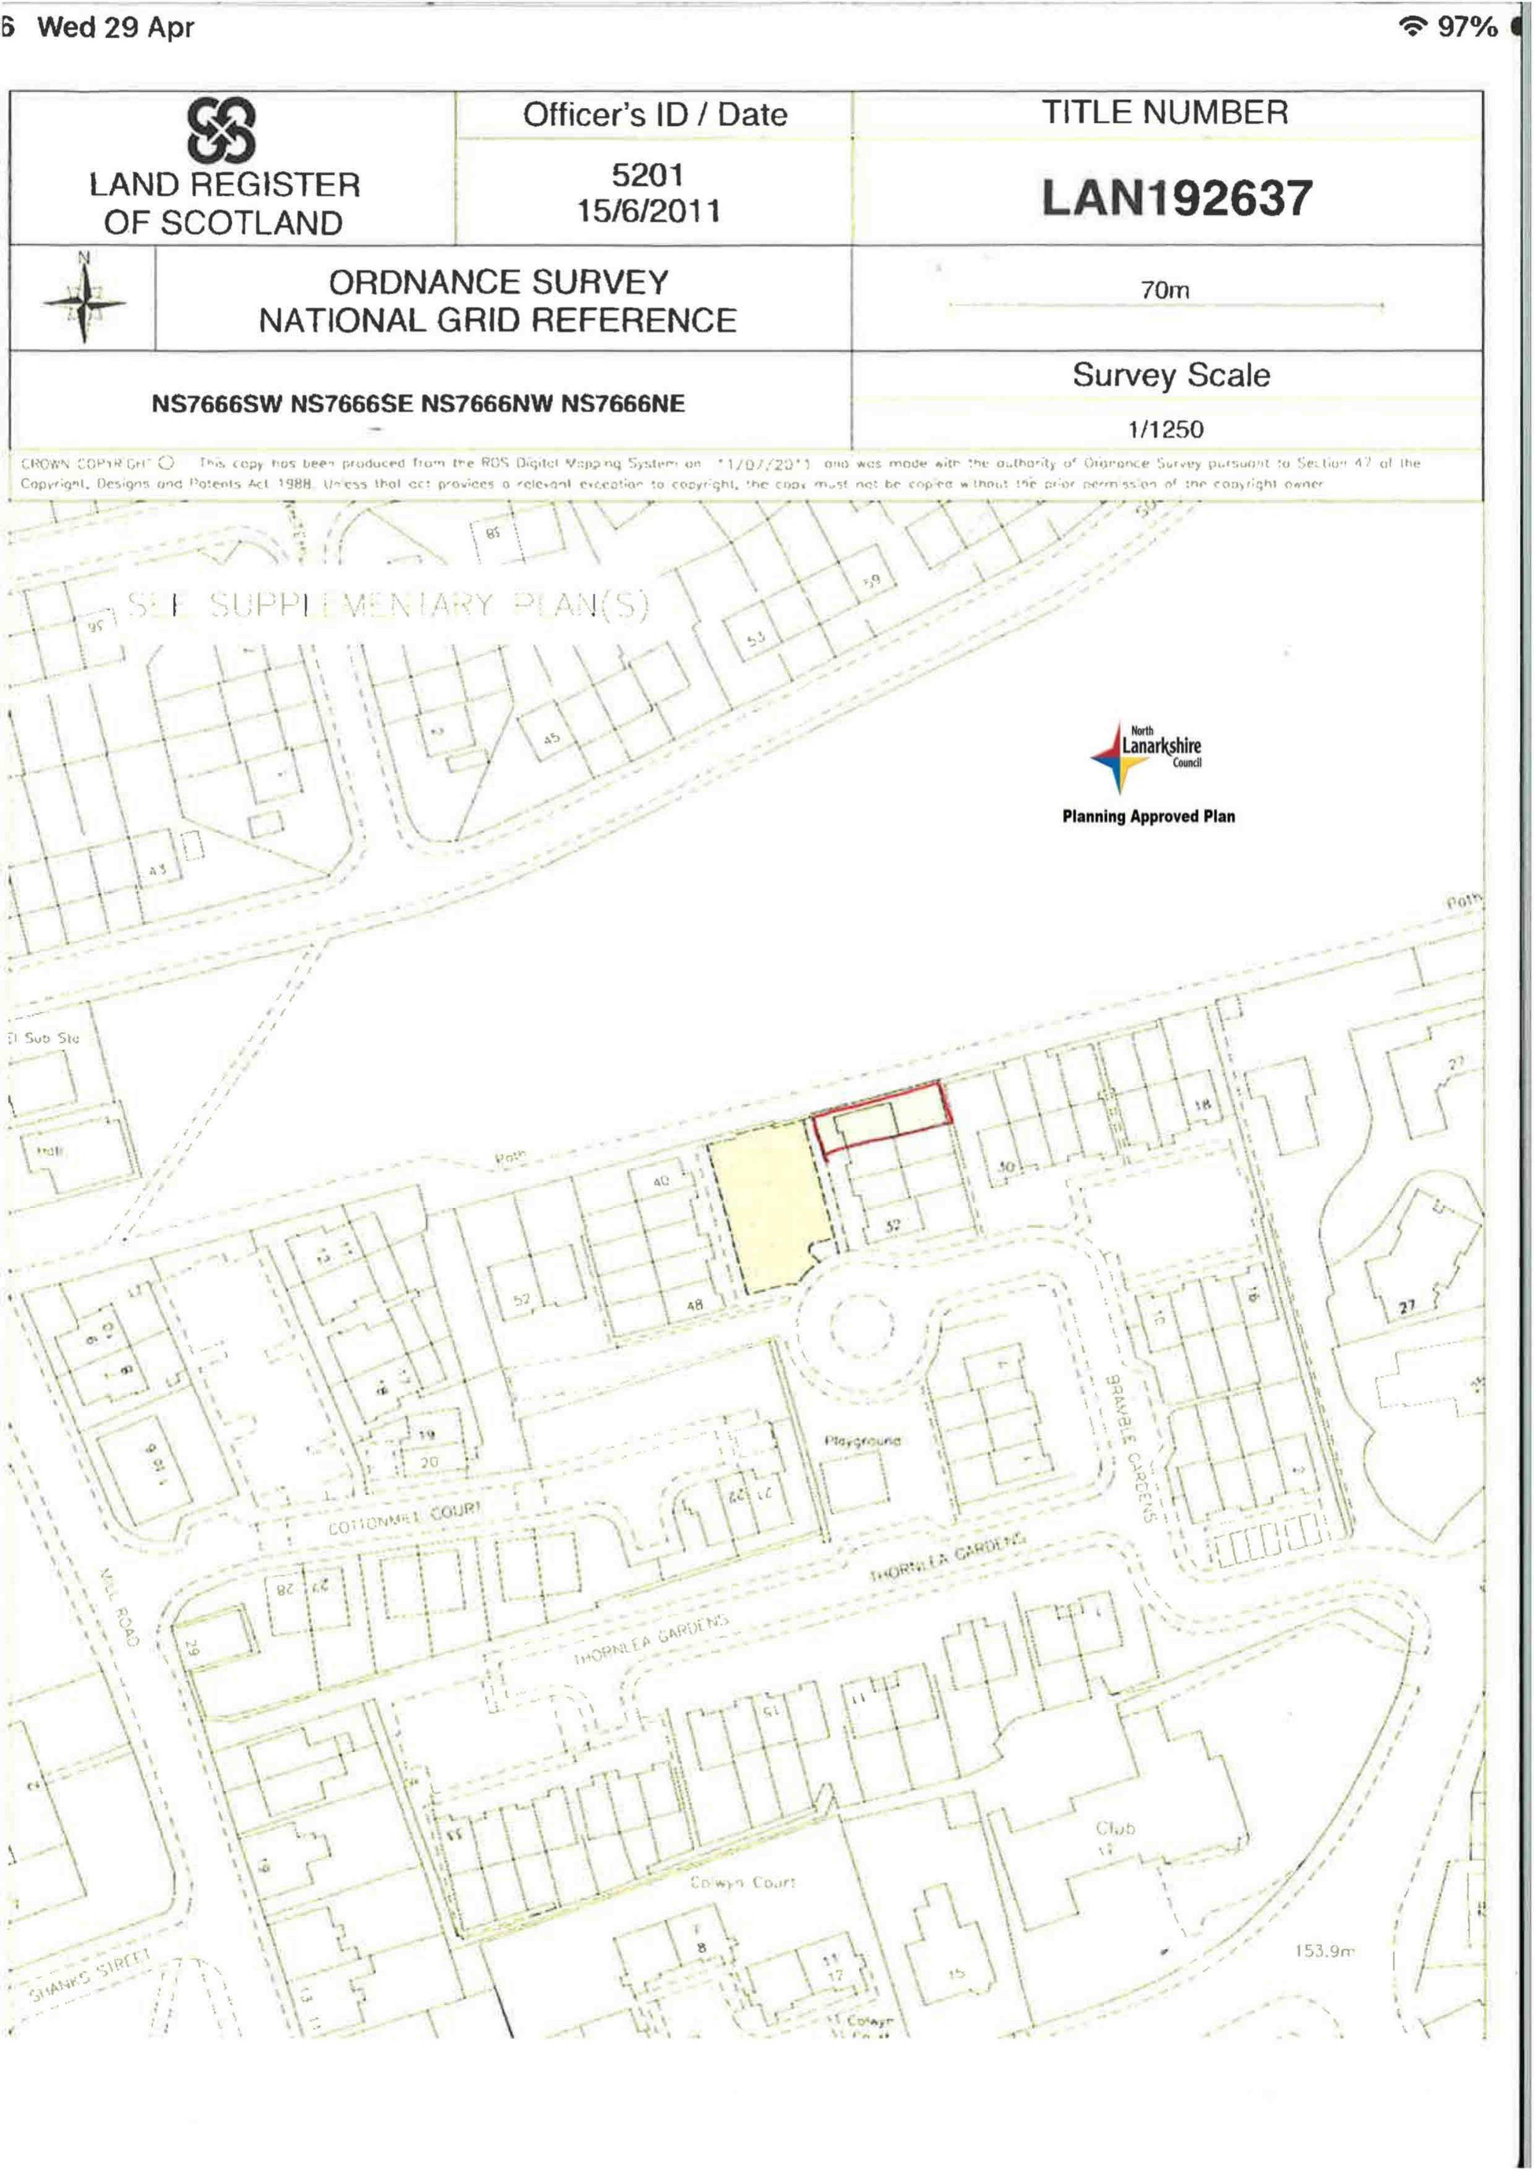Click the TITLE NUMBER heading
Screen dimensions: 1534x2171
pyautogui.click(x=1165, y=112)
